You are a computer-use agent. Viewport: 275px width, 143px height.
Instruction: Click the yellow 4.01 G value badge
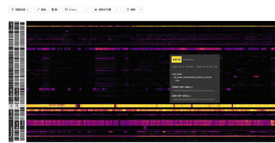click(x=176, y=59)
